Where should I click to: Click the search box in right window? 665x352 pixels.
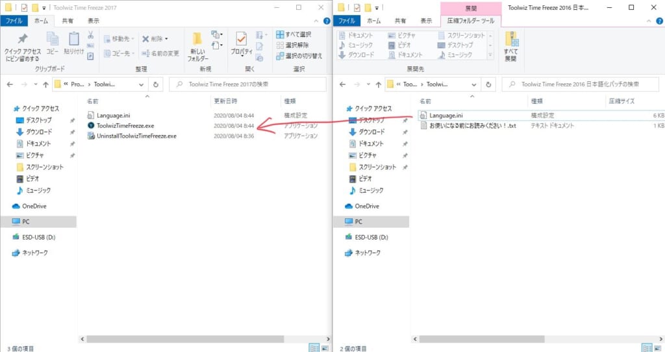581,84
